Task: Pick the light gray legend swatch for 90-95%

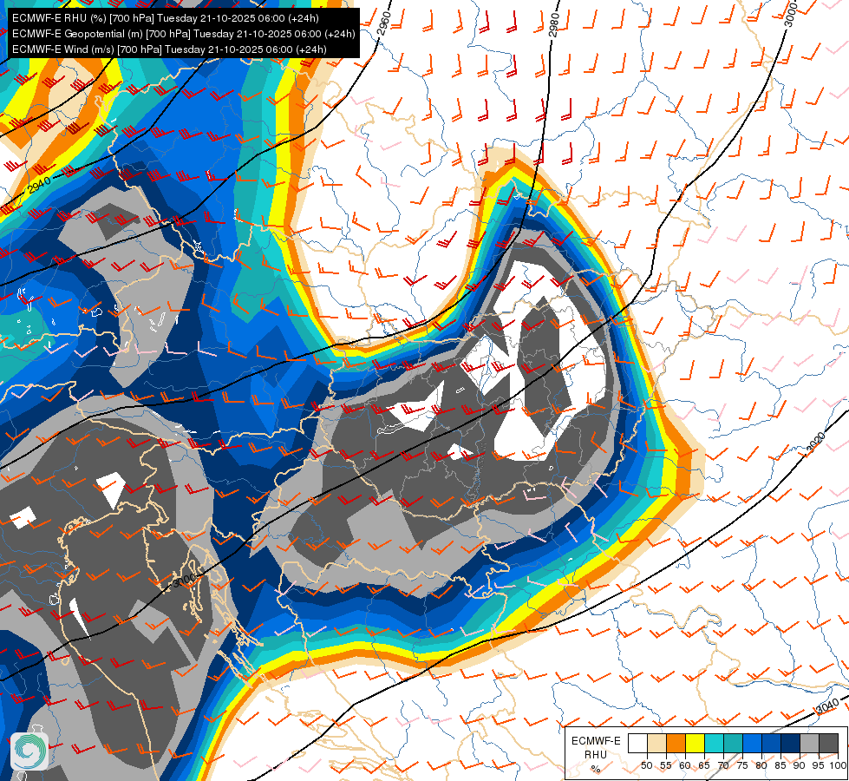Action: coord(809,744)
